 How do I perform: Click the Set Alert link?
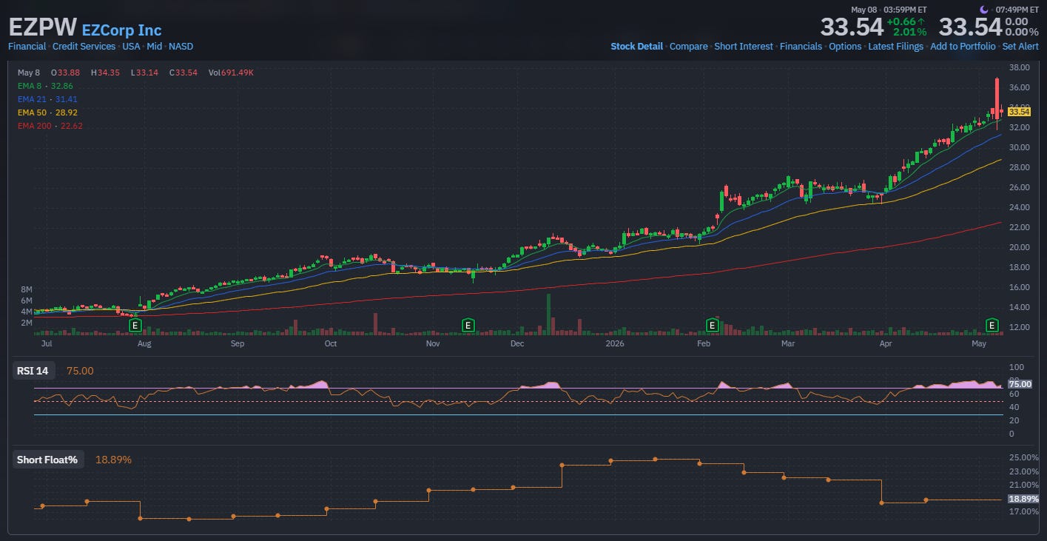pos(1020,47)
